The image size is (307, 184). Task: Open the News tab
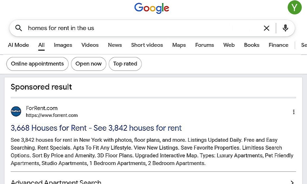point(115,45)
